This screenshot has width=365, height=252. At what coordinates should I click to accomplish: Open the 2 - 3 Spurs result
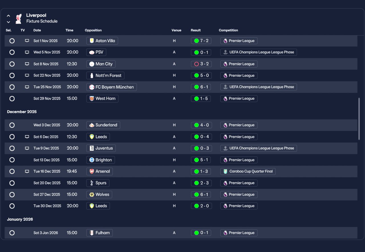pyautogui.click(x=201, y=183)
